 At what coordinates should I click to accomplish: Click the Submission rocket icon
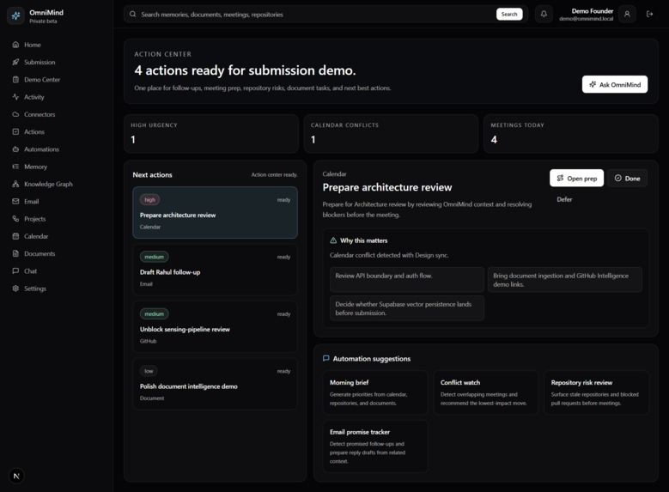(x=15, y=63)
